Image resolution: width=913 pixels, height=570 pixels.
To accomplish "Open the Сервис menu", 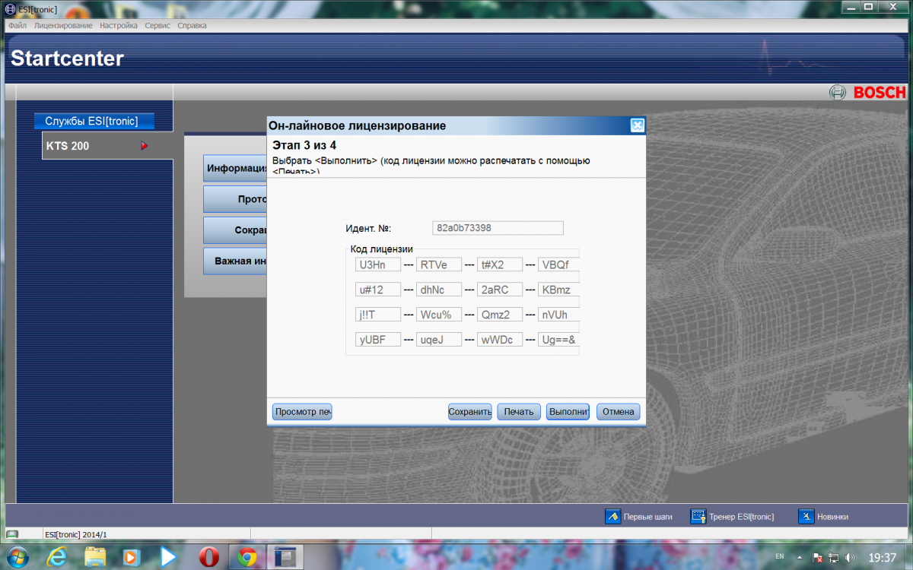I will [x=157, y=26].
